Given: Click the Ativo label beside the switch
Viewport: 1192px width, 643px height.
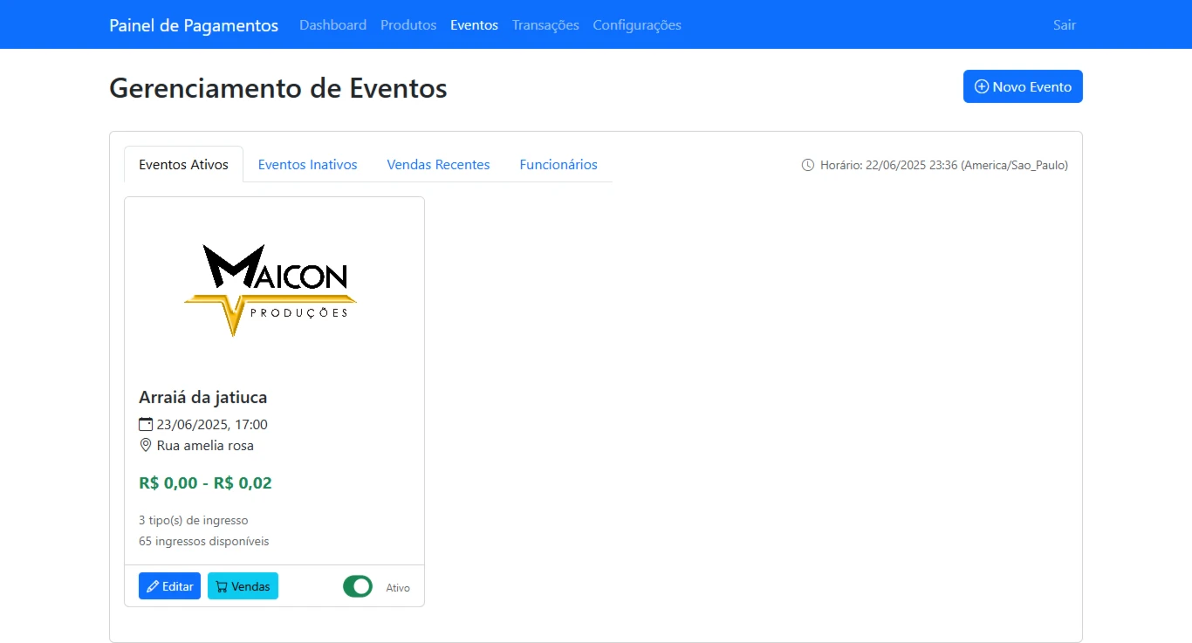Looking at the screenshot, I should 398,588.
